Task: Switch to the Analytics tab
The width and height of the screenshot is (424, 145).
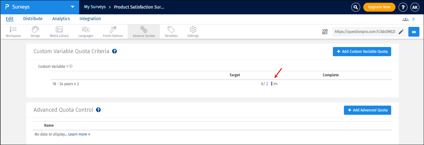Action: pyautogui.click(x=61, y=19)
